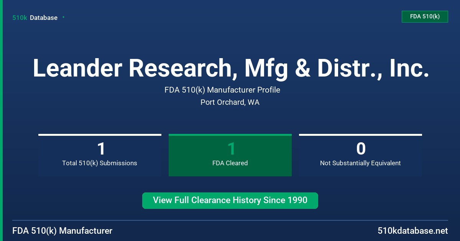The width and height of the screenshot is (460, 241).
Task: Open the Total 510(k) Submissions card
Action: point(100,155)
